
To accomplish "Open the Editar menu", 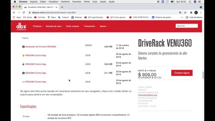I will click(43, 2).
